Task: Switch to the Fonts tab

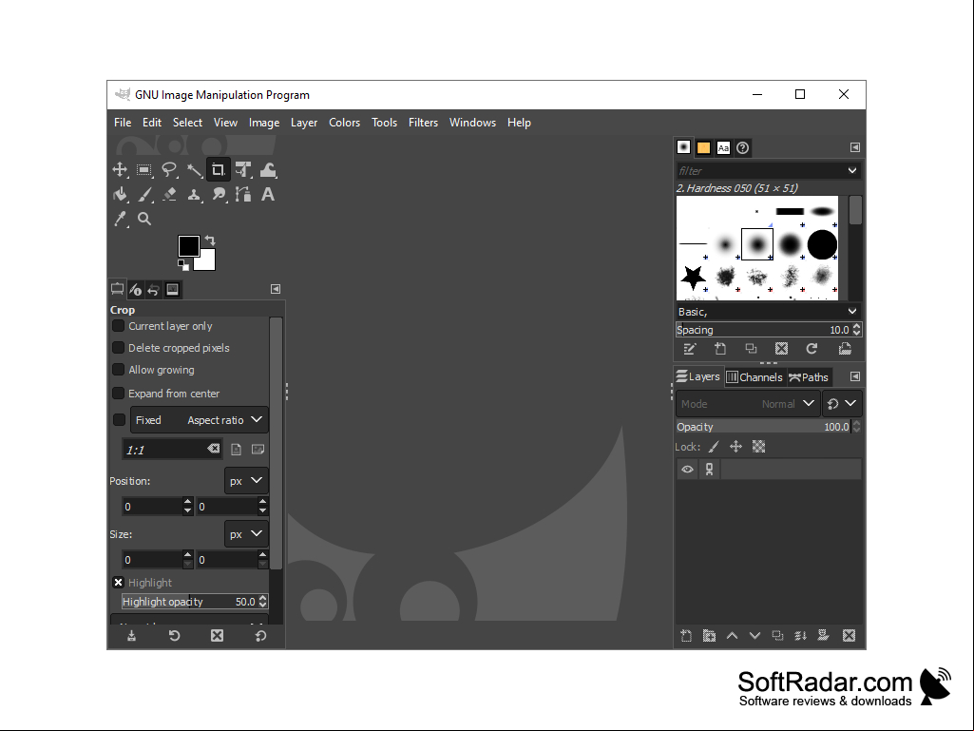Action: [723, 147]
